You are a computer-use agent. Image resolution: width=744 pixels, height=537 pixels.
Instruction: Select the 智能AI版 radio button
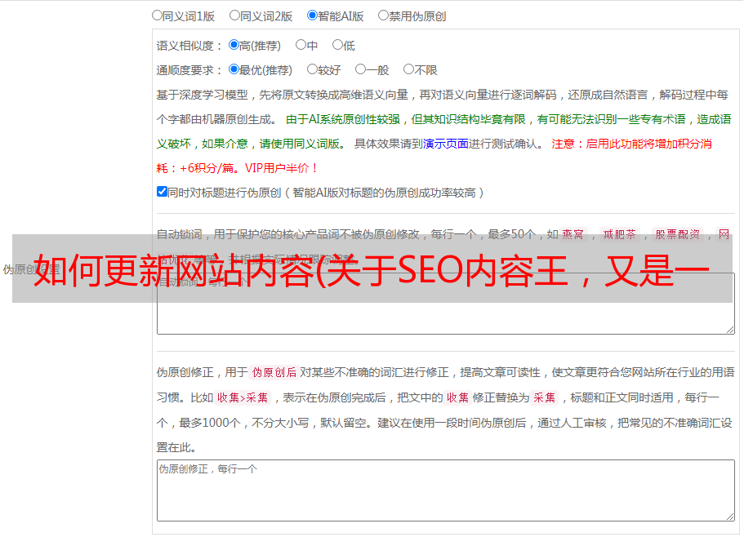[312, 15]
